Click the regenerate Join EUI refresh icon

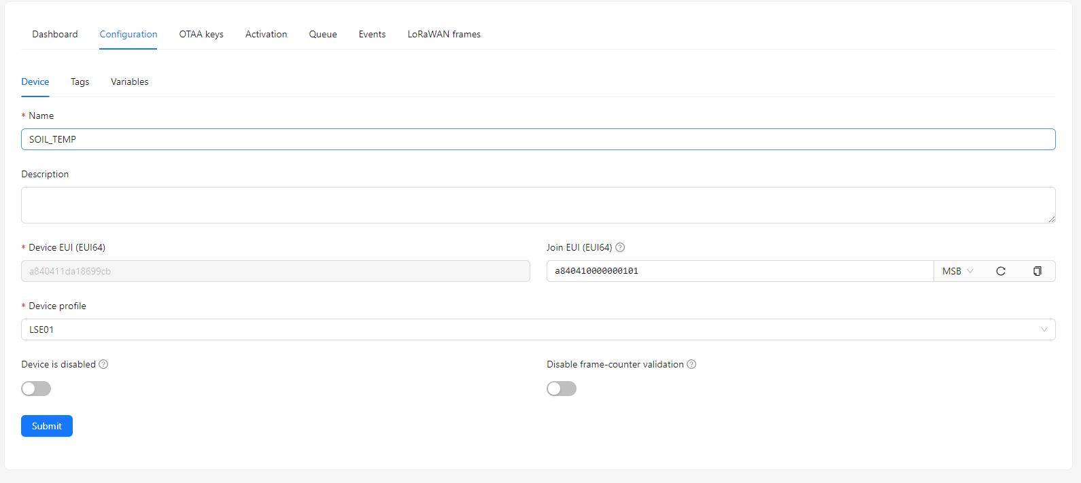tap(1000, 271)
